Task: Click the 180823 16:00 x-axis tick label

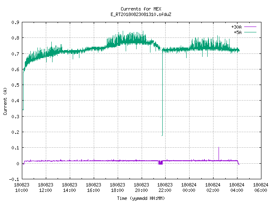Action: tap(93, 188)
